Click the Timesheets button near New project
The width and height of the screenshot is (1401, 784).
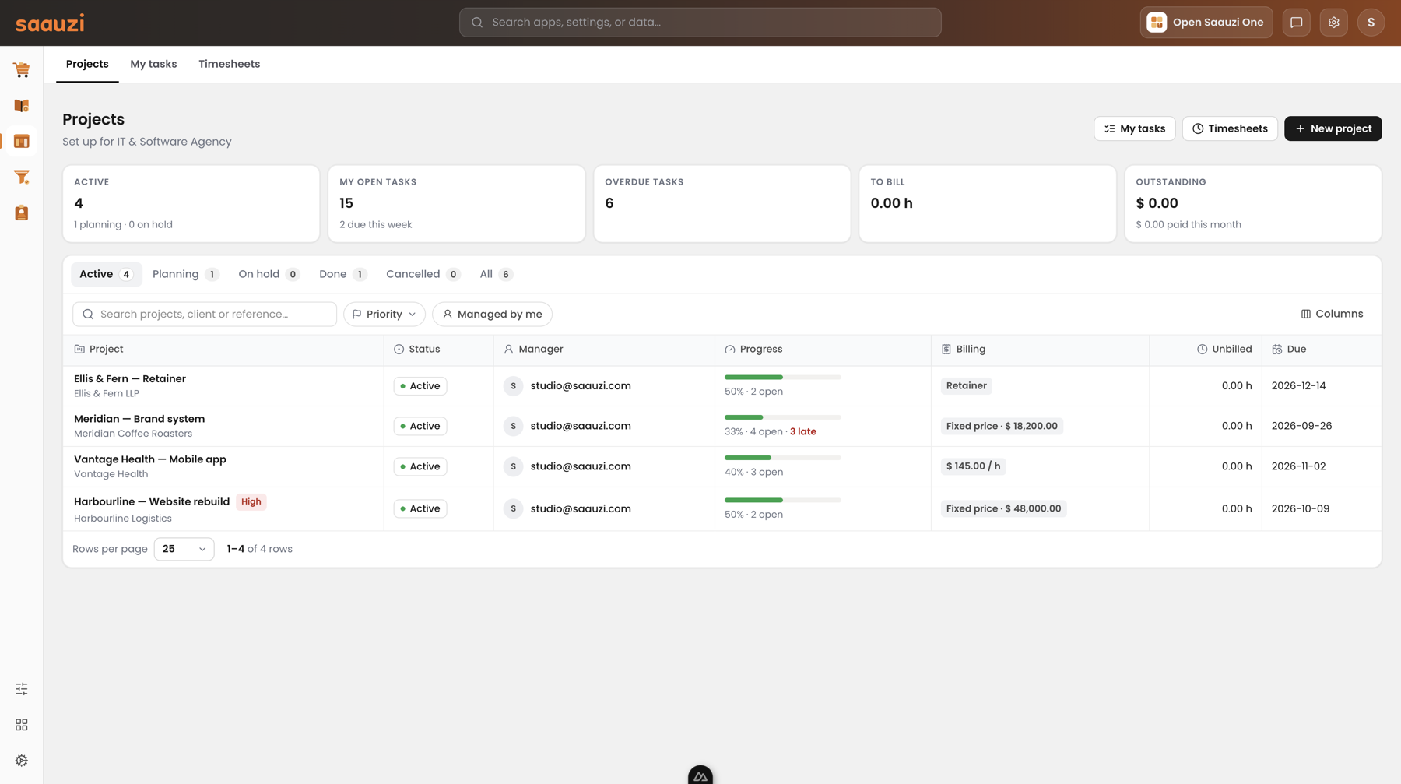point(1230,128)
